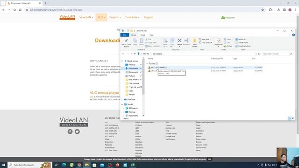This screenshot has height=168, width=299.
Task: Open Microsoft Edge from the taskbar
Action: [64, 165]
